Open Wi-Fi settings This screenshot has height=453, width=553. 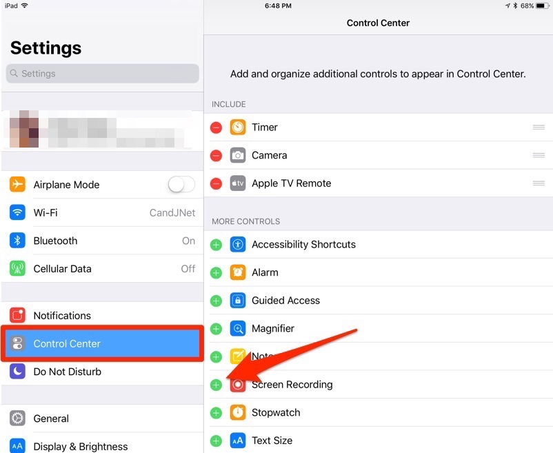(103, 213)
